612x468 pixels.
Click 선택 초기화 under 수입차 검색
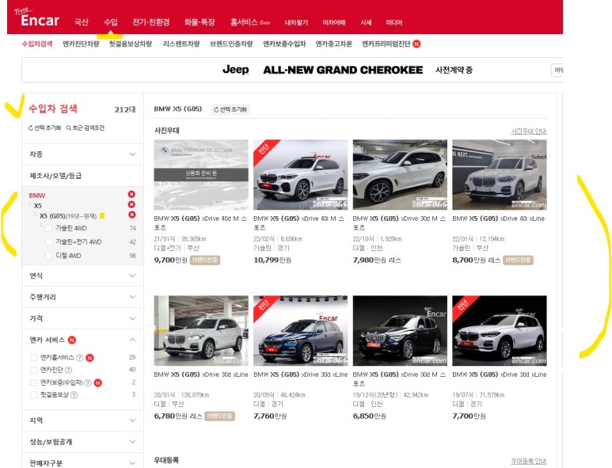[44, 128]
